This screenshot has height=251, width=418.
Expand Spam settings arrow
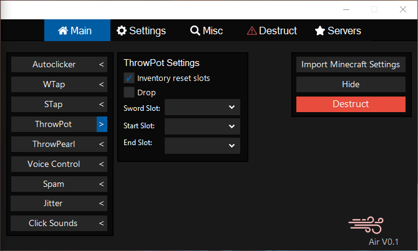[102, 184]
